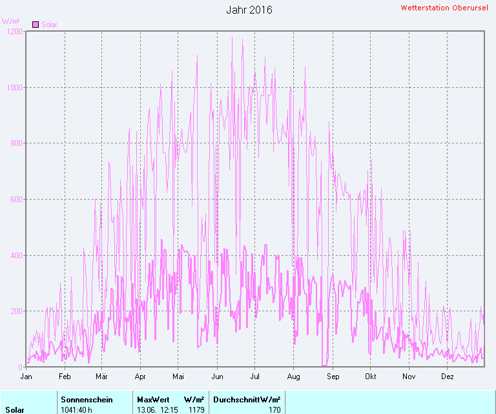Click the 'Feb' month label
The width and height of the screenshot is (496, 414).
(65, 377)
